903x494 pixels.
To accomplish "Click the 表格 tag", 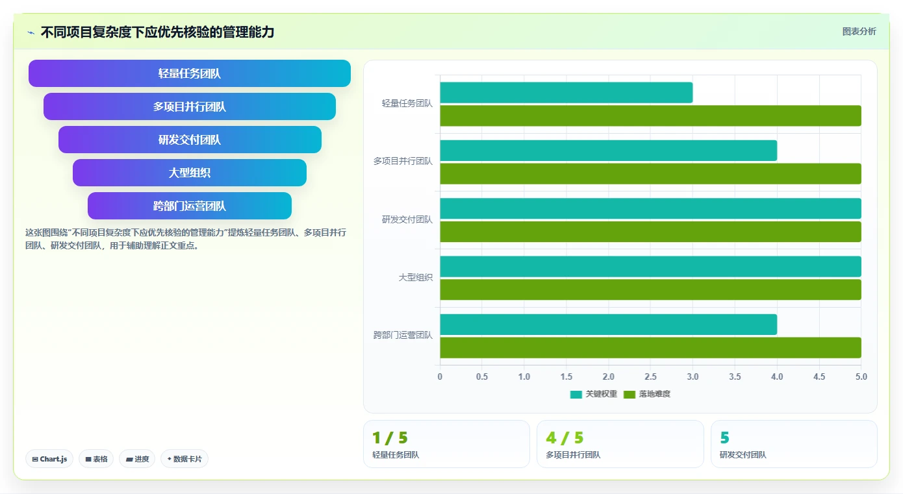I will pyautogui.click(x=96, y=459).
